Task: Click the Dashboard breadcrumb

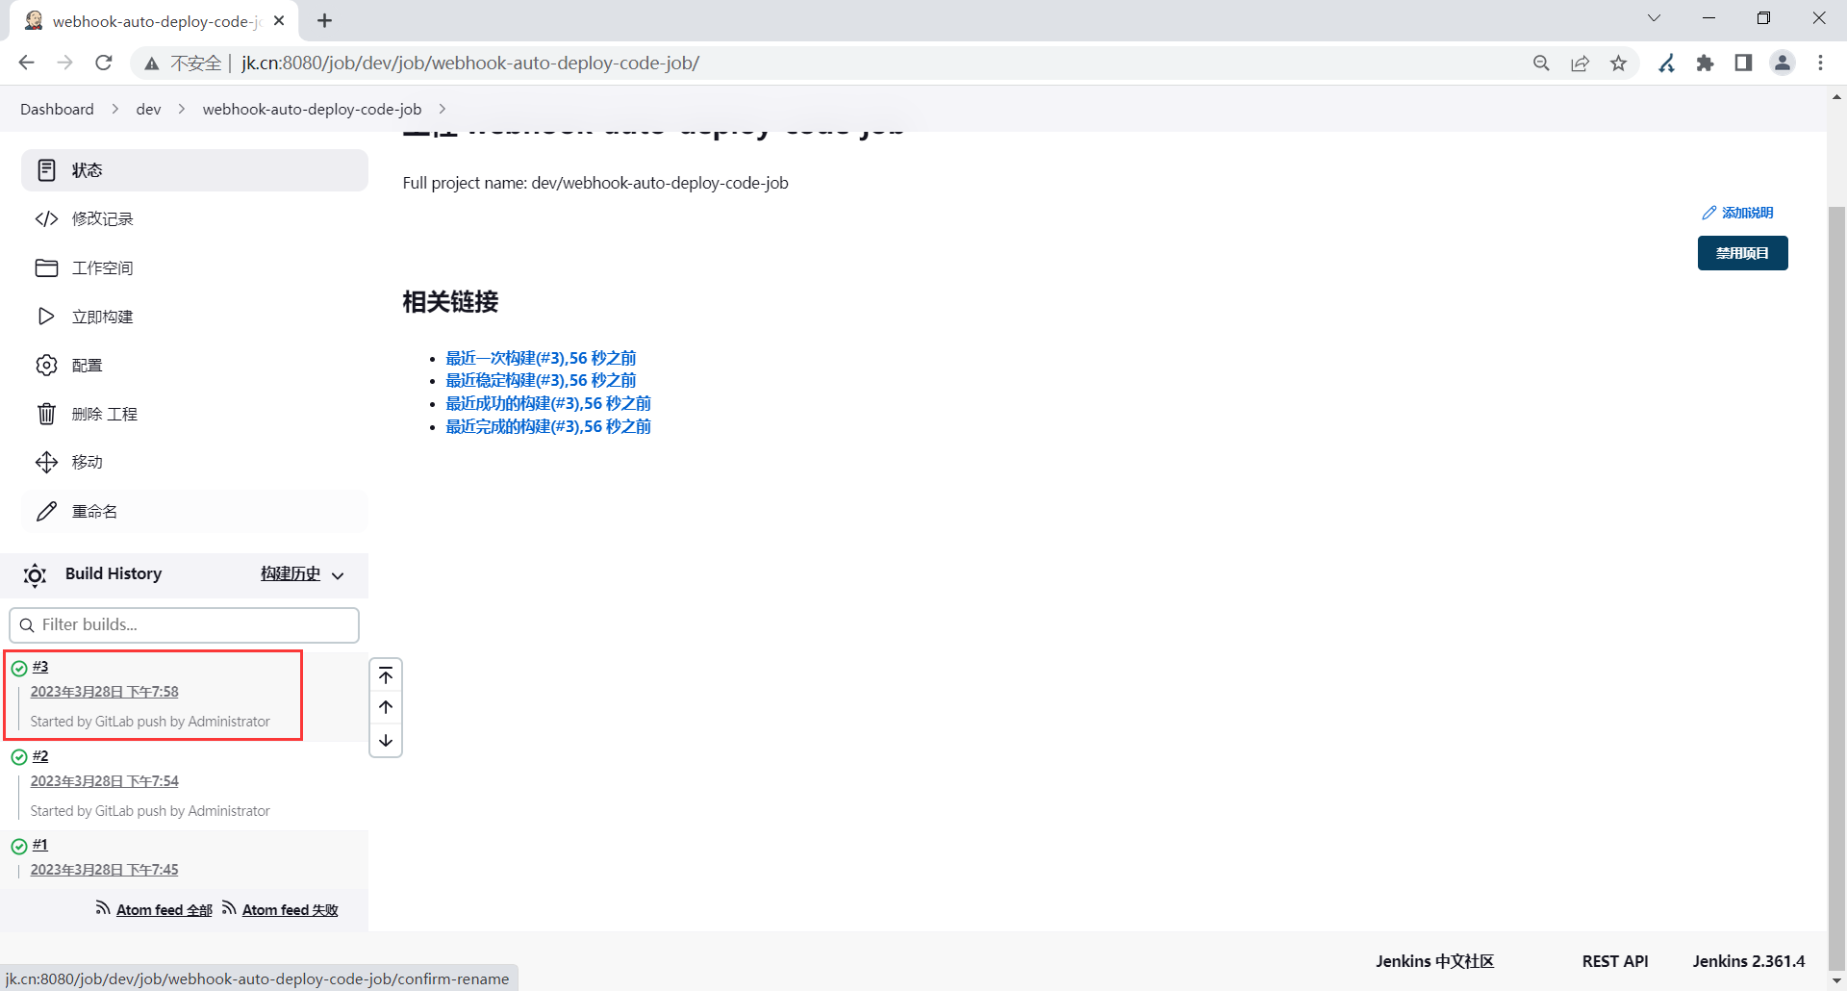Action: pyautogui.click(x=57, y=109)
